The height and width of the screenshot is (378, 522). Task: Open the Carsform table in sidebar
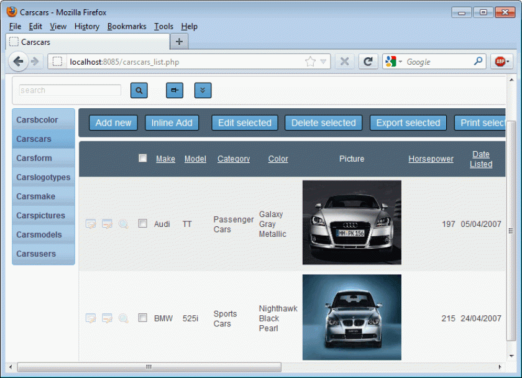(x=43, y=158)
